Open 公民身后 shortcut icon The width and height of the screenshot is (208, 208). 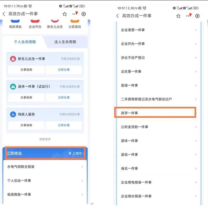pos(75,21)
